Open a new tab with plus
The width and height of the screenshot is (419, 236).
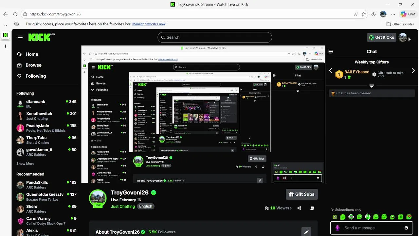tap(6, 46)
